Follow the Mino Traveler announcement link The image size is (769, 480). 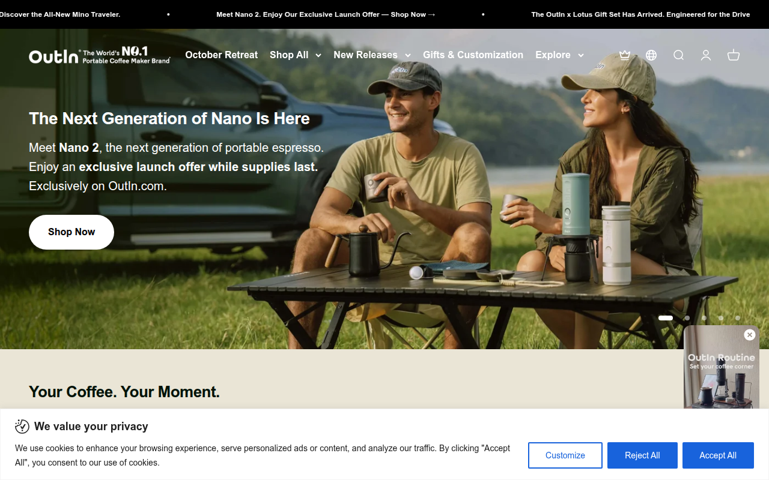(x=60, y=14)
